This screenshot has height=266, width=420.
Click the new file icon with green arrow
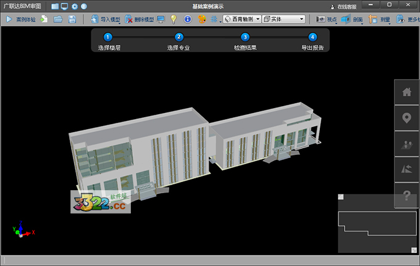(x=44, y=19)
